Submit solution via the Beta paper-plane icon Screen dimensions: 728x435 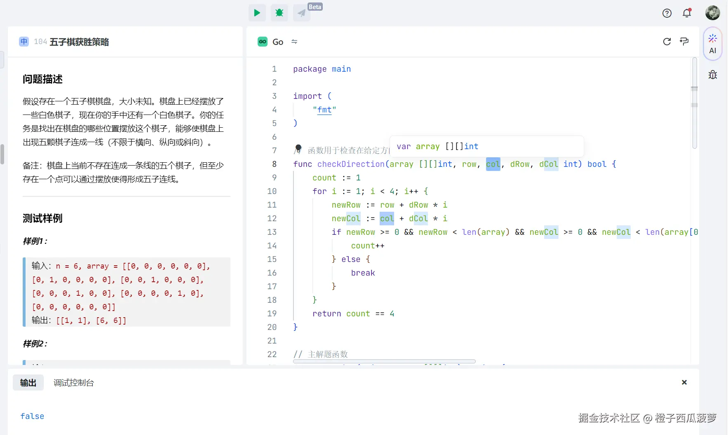pos(302,13)
